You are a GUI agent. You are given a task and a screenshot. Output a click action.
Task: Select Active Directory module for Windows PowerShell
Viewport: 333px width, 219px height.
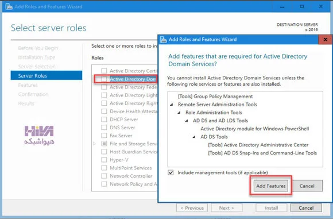[x=255, y=129]
